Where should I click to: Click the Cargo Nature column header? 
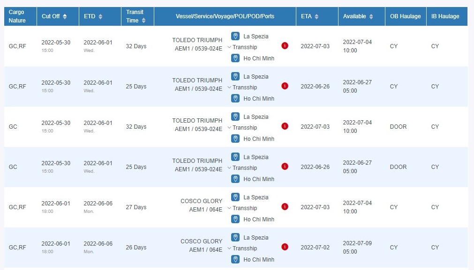pos(16,16)
